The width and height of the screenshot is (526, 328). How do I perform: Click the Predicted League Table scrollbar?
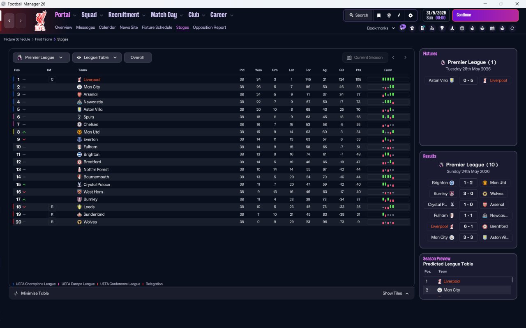512,280
